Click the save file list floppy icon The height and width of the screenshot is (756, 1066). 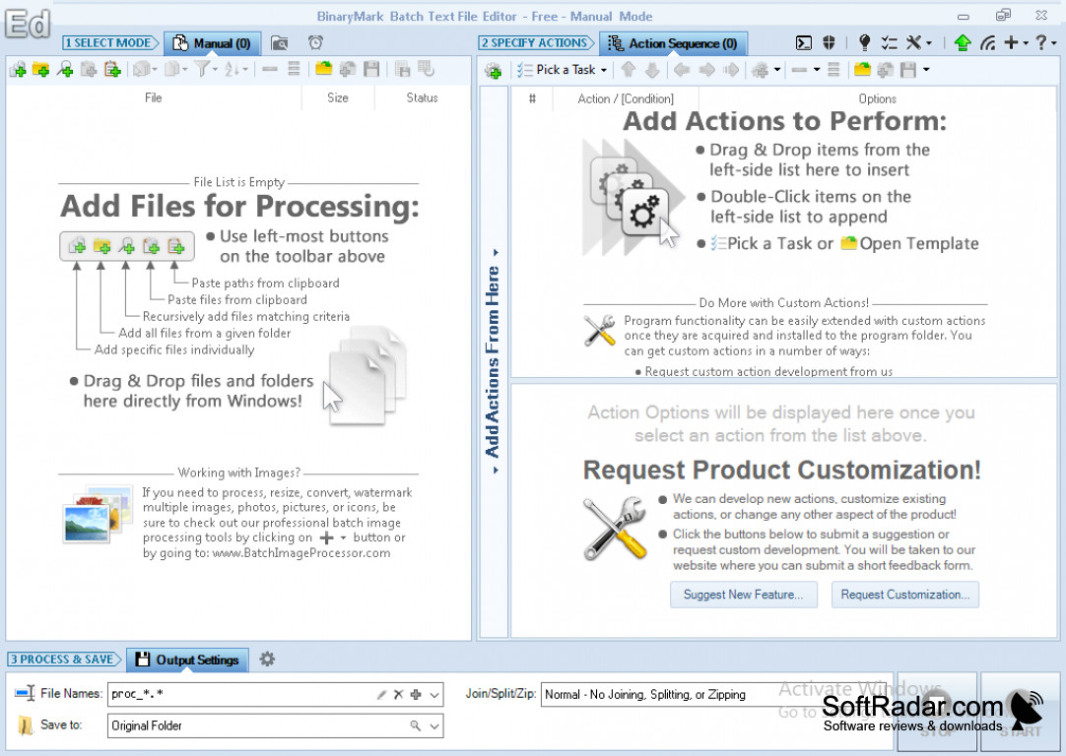coord(371,69)
